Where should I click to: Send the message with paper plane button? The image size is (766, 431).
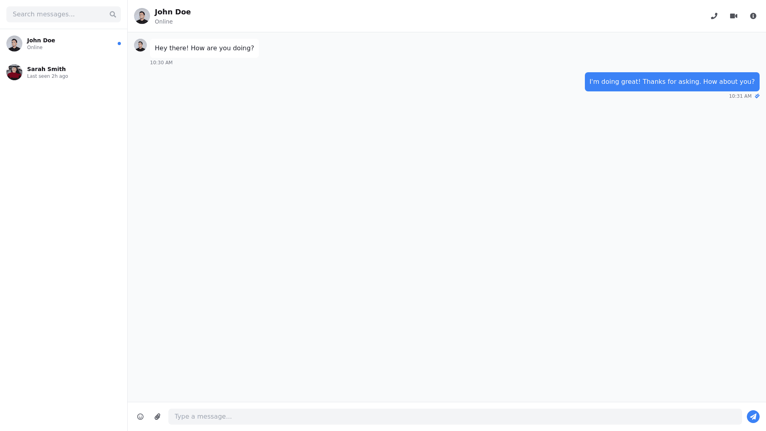point(753,417)
